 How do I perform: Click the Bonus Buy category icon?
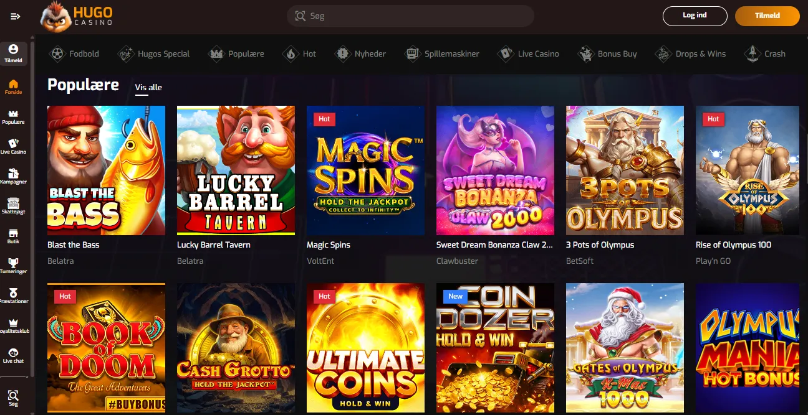pyautogui.click(x=586, y=54)
